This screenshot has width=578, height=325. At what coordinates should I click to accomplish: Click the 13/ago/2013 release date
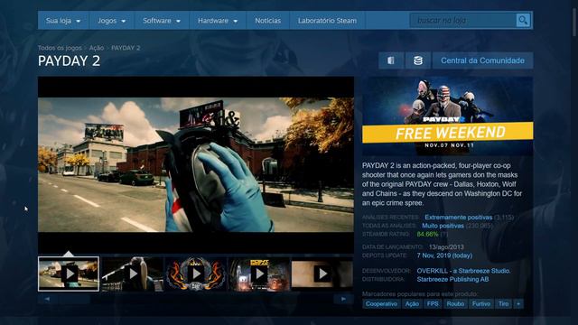coord(446,246)
